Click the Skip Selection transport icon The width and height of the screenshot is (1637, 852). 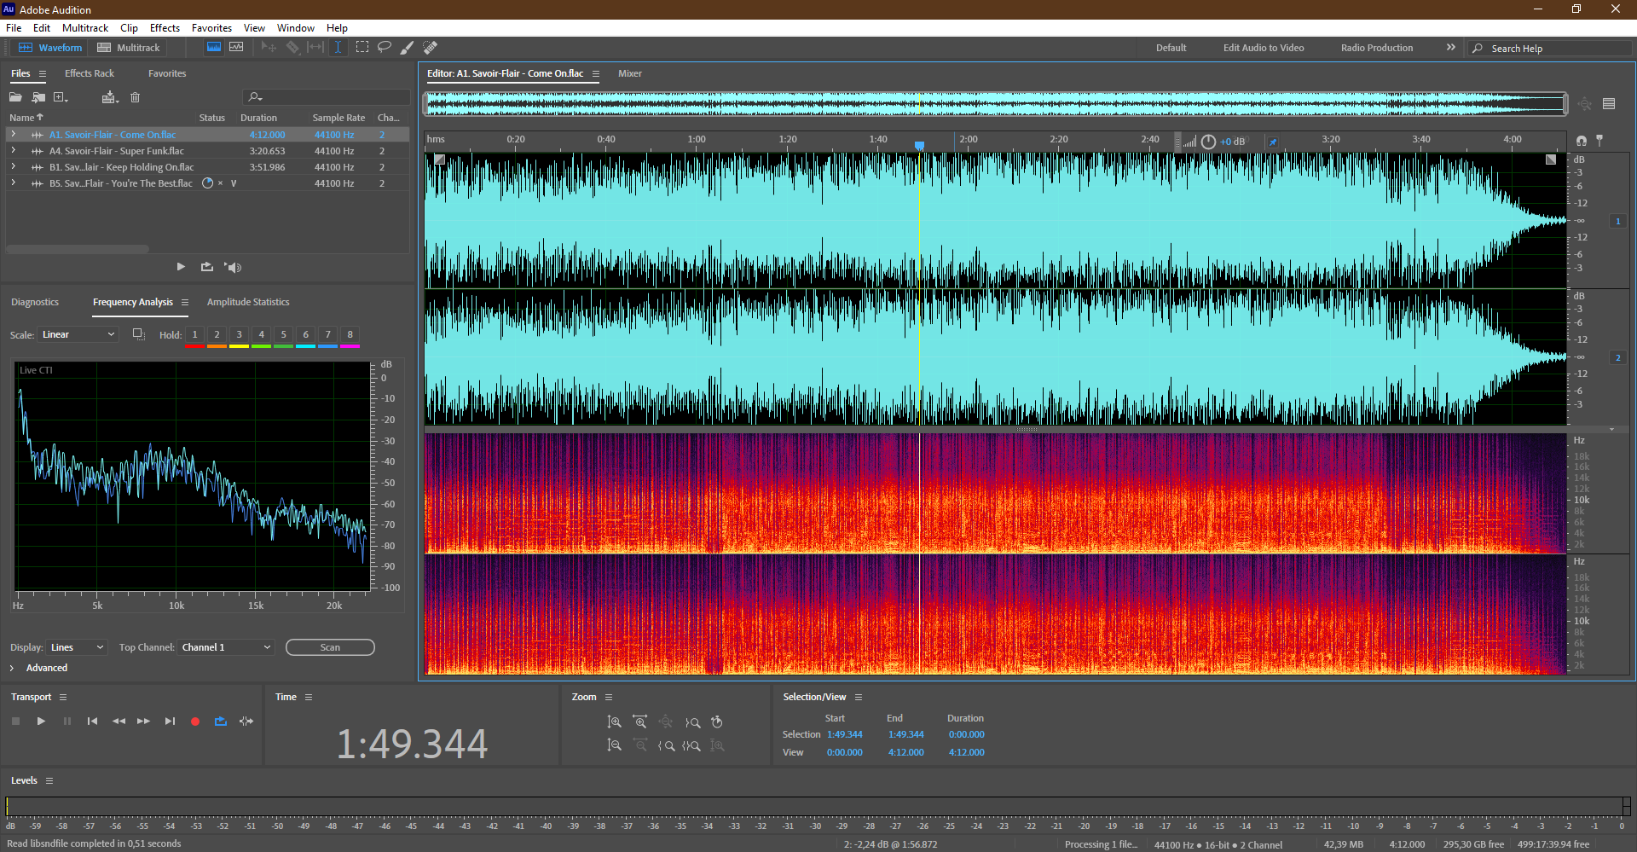pos(246,722)
